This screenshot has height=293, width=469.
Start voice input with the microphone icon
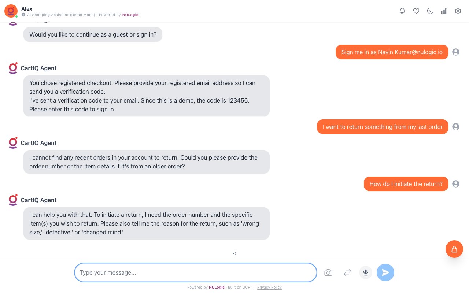365,272
